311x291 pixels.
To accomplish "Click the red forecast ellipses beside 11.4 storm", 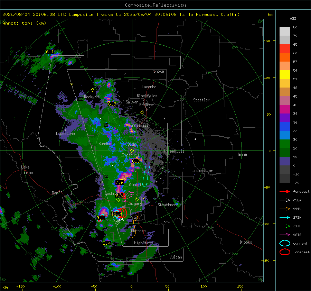I will click(x=123, y=213).
